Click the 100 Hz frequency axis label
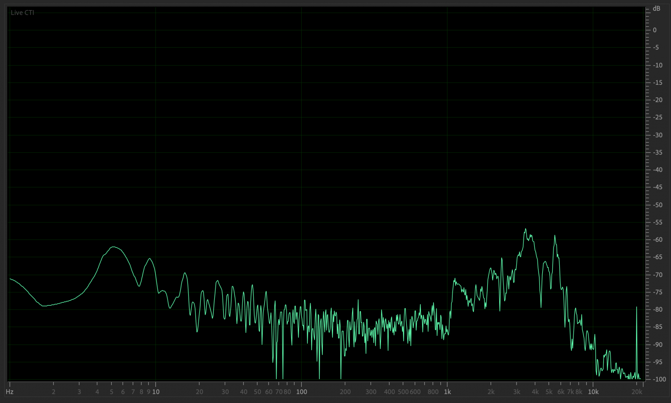Image resolution: width=671 pixels, height=403 pixels. click(x=301, y=392)
